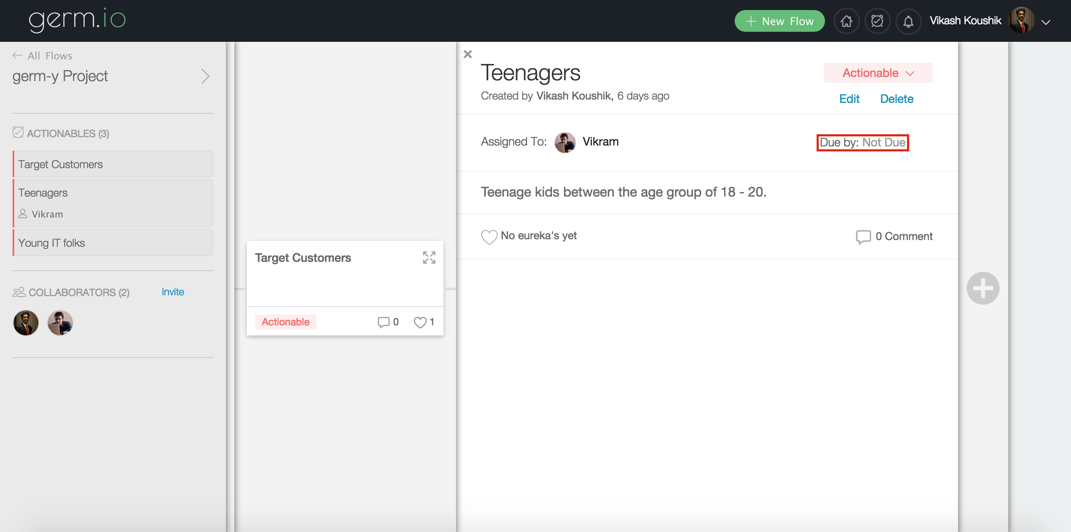Viewport: 1071px width, 532px height.
Task: Close the Teenagers detail panel
Action: click(468, 54)
